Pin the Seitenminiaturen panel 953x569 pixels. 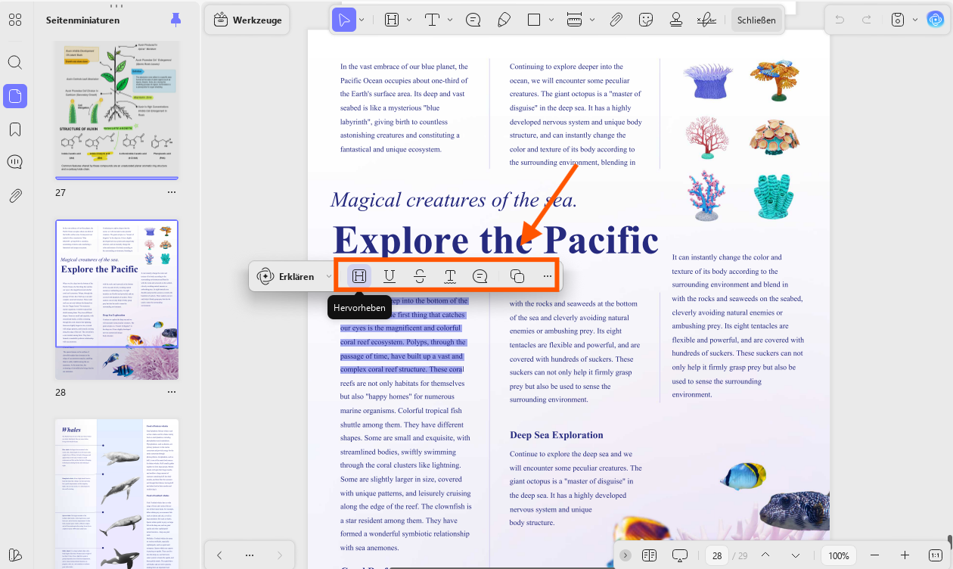click(x=176, y=20)
